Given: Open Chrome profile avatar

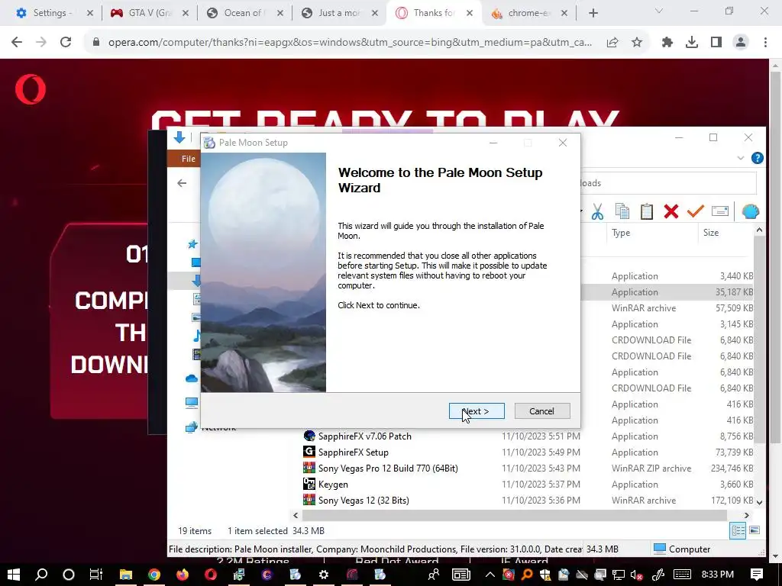Looking at the screenshot, I should click(741, 43).
